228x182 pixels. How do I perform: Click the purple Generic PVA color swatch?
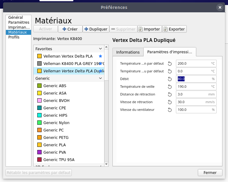point(39,152)
